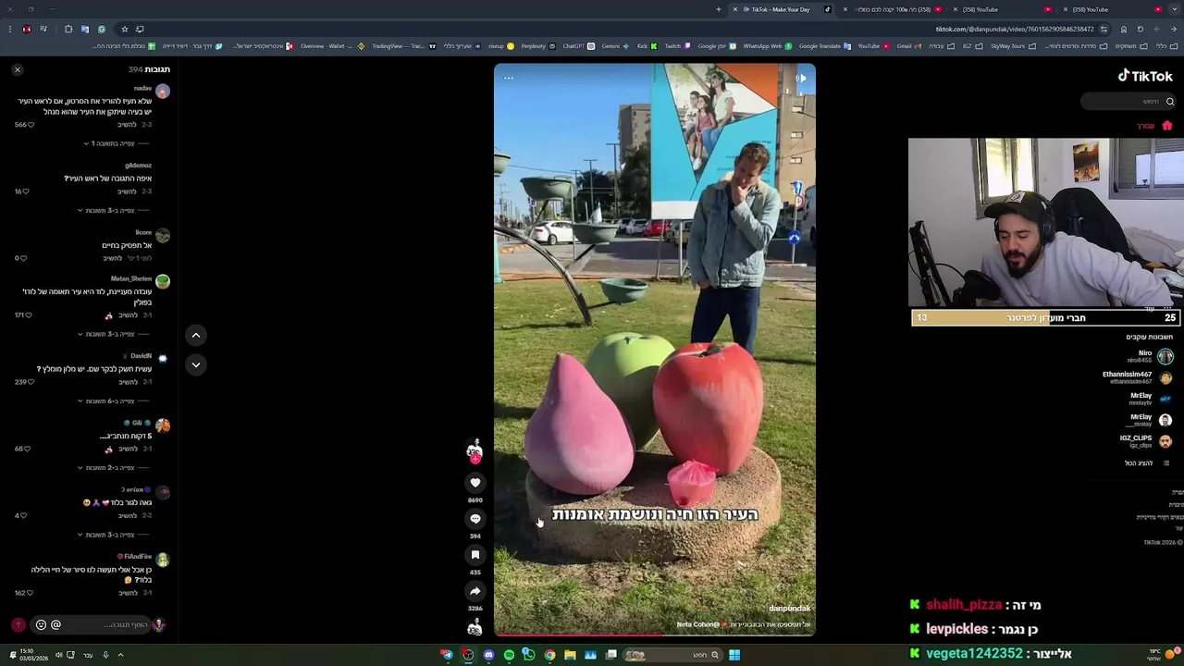
Task: Open Ethannissim467's account in following list
Action: point(1138,377)
